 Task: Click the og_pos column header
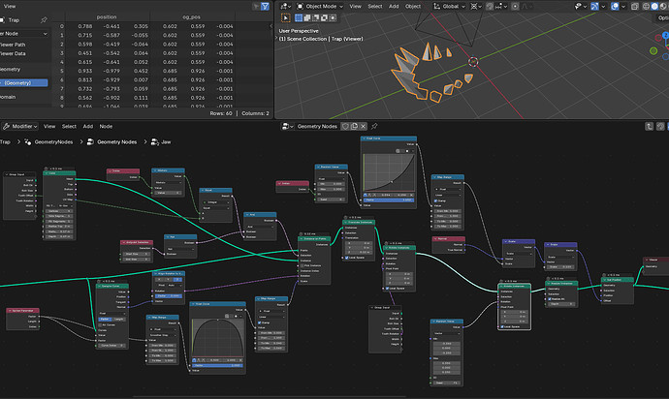click(x=192, y=17)
